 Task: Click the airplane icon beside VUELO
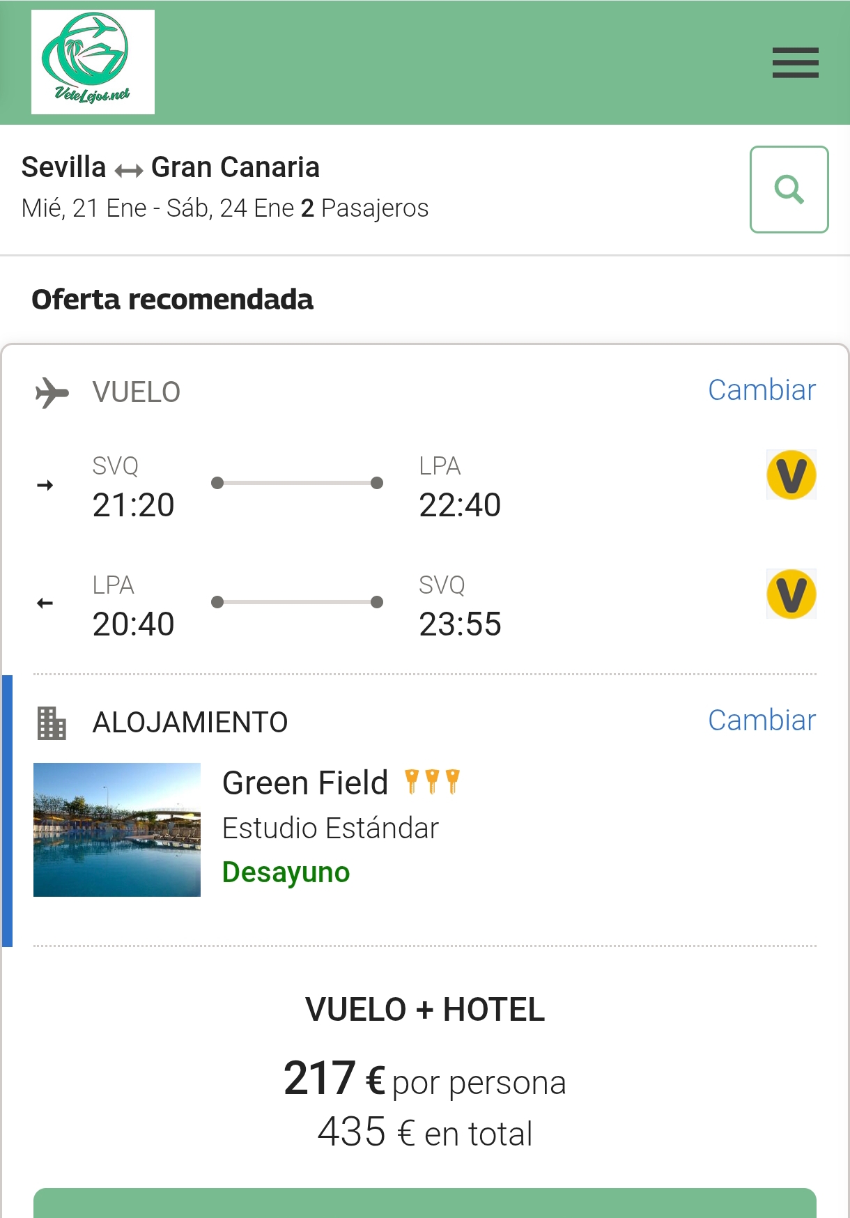coord(52,392)
